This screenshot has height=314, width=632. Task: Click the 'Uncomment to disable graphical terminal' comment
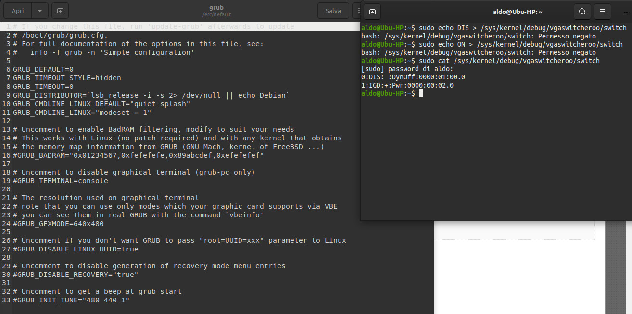point(134,172)
